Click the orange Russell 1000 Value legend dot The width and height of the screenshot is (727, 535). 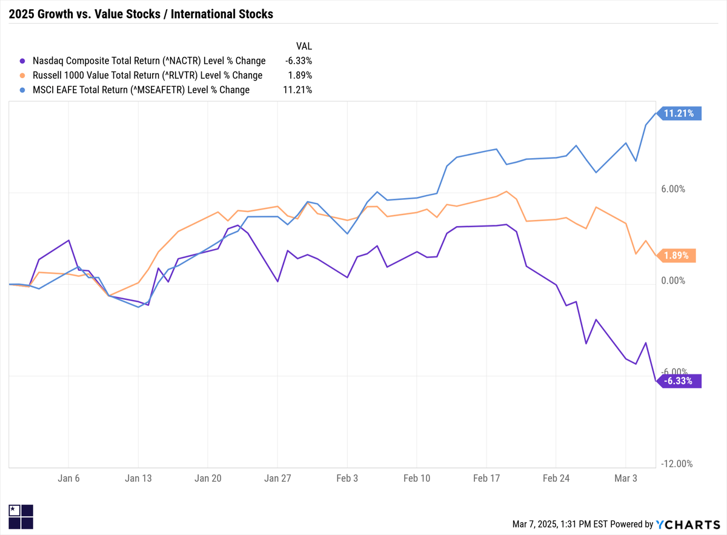coord(23,76)
